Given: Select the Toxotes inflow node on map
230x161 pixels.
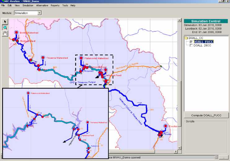Looking at the screenshot, I should coord(166,126).
